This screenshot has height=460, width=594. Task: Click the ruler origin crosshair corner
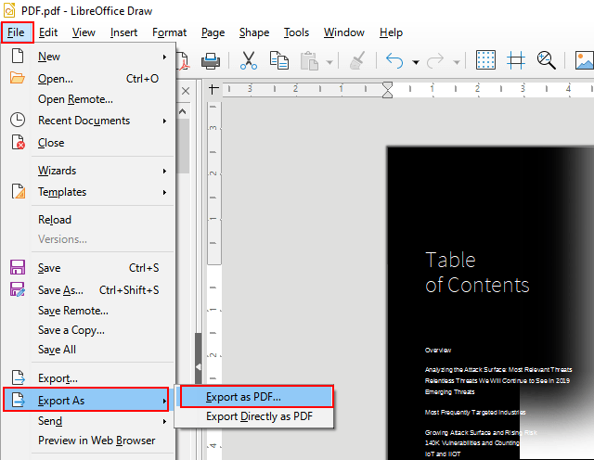(213, 89)
